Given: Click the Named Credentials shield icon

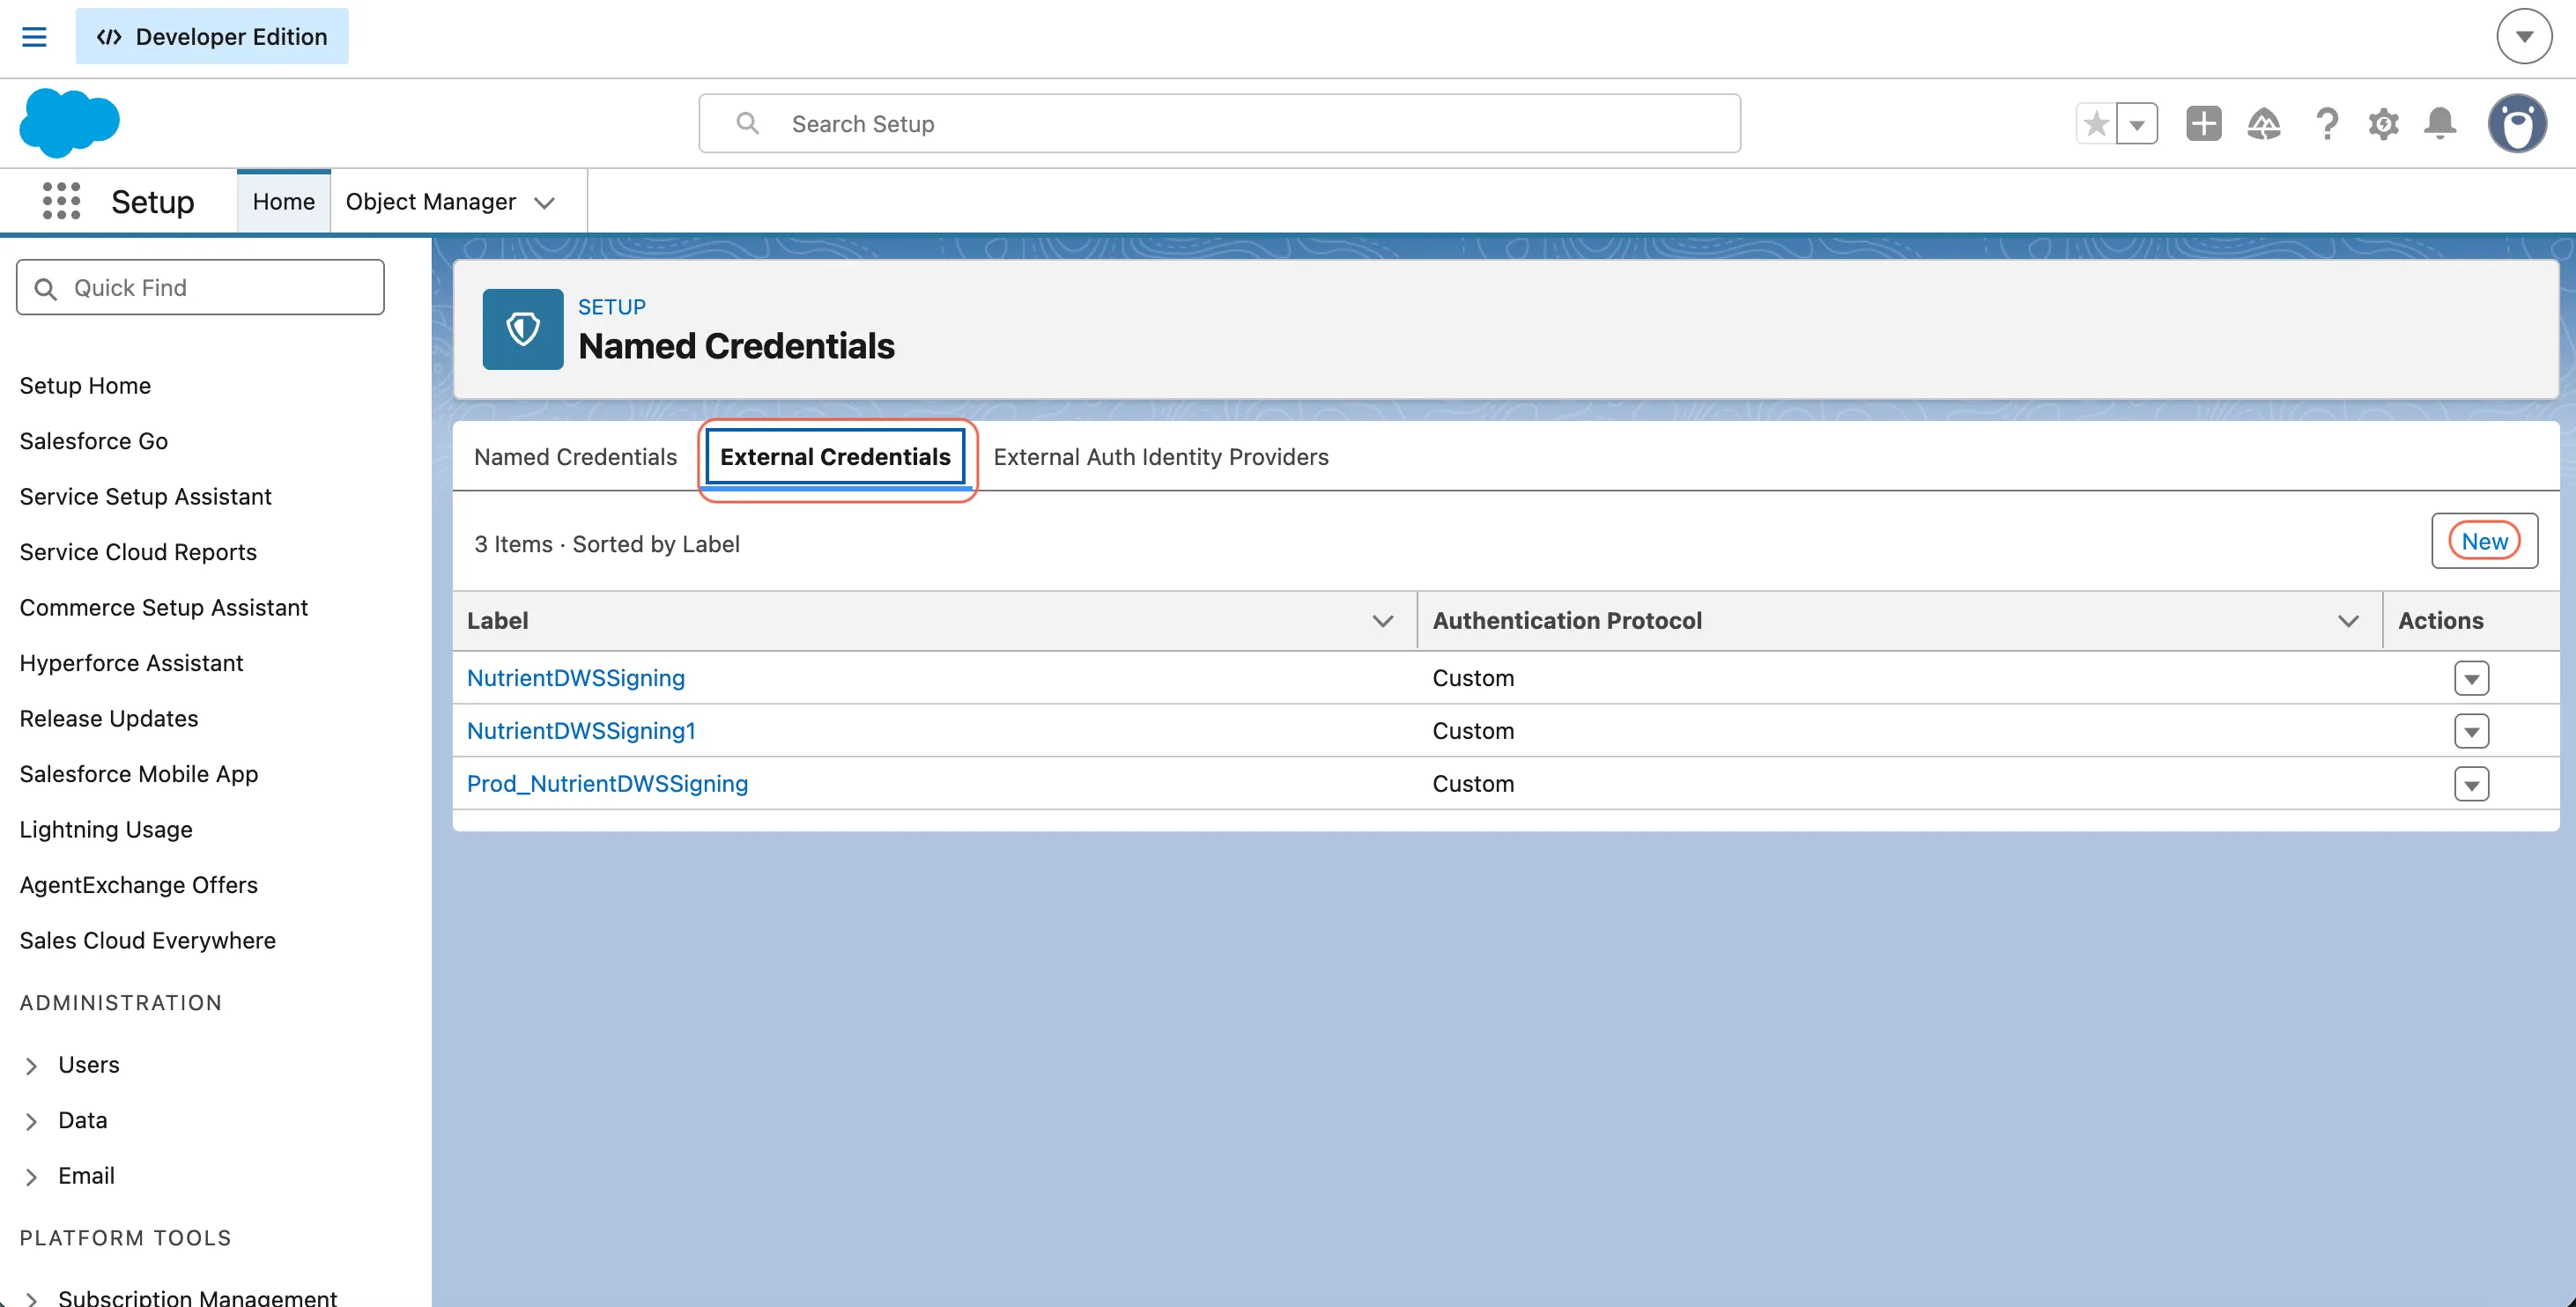Looking at the screenshot, I should tap(523, 329).
